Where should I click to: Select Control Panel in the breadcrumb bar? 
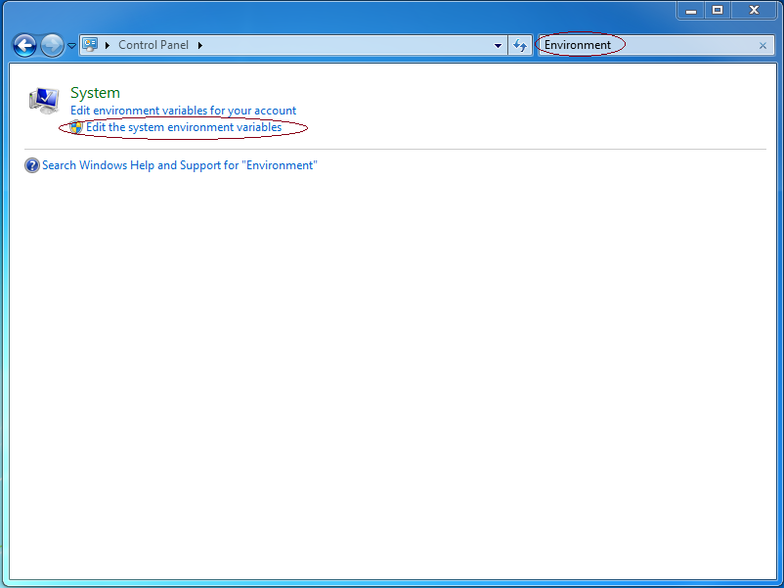click(x=153, y=44)
